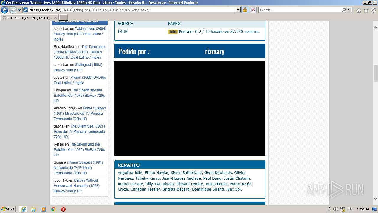Click the RARBG source value

174,23
